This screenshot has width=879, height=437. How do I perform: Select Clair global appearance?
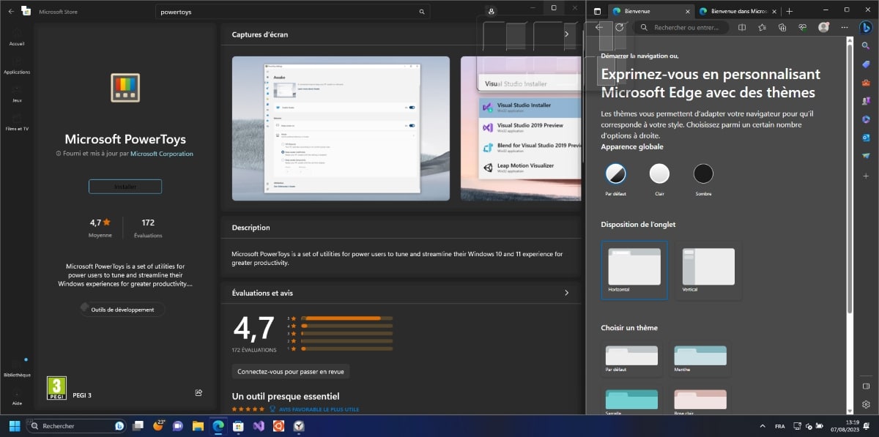coord(659,173)
